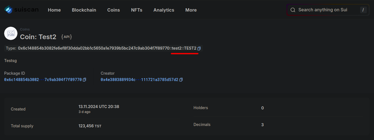374x140 pixels.
Task: Click the Test2 coin placeholder image
Action: [11, 33]
